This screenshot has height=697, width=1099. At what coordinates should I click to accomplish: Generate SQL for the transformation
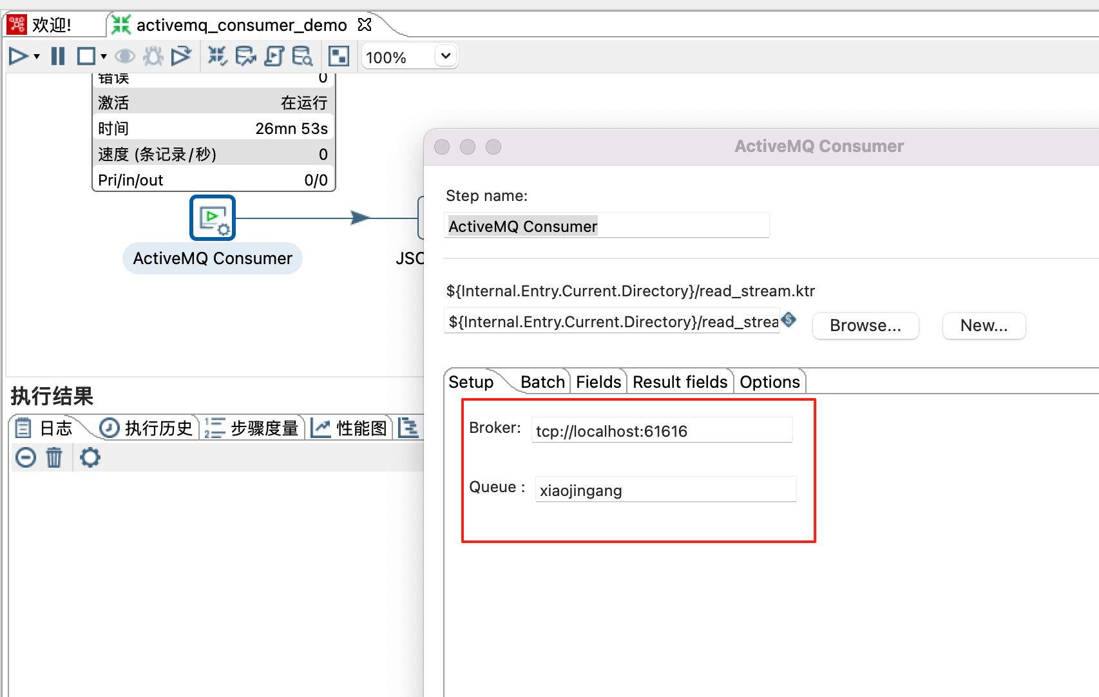coord(274,57)
